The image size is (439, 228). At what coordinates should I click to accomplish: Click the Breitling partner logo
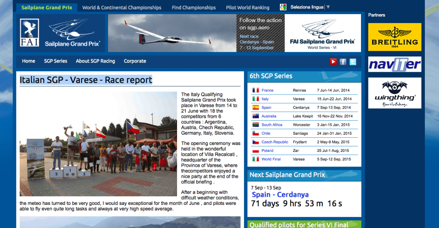[x=394, y=37]
